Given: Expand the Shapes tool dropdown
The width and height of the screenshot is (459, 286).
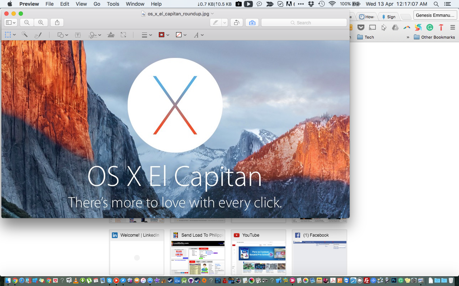Looking at the screenshot, I should [63, 35].
